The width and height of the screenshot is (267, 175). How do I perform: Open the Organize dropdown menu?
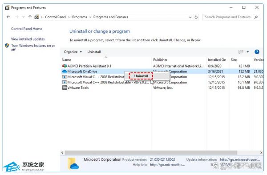tap(73, 52)
